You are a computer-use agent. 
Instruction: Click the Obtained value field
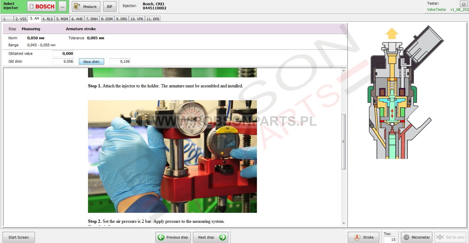(x=63, y=54)
